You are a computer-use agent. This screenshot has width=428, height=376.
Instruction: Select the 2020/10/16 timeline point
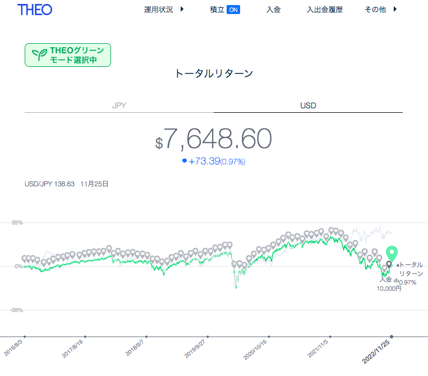coord(269,337)
